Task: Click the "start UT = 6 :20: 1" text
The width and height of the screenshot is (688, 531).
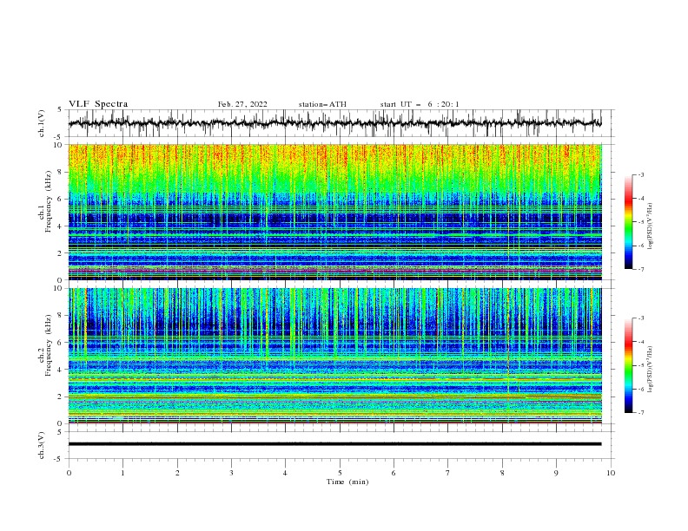Action: click(420, 104)
